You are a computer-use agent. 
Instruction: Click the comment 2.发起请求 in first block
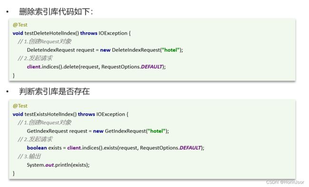tap(35, 58)
